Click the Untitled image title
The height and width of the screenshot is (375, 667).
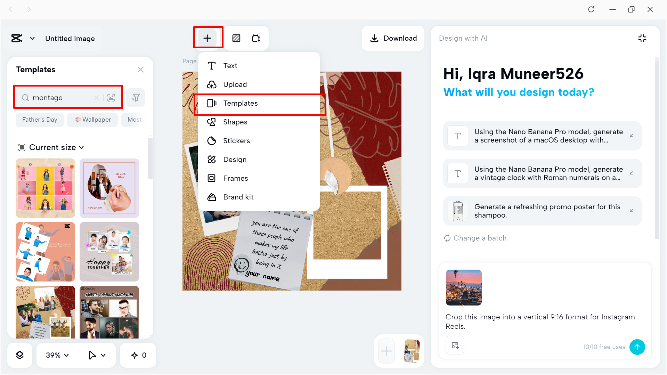point(70,39)
